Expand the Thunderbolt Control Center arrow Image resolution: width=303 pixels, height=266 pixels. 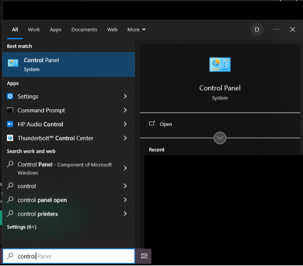tap(125, 138)
